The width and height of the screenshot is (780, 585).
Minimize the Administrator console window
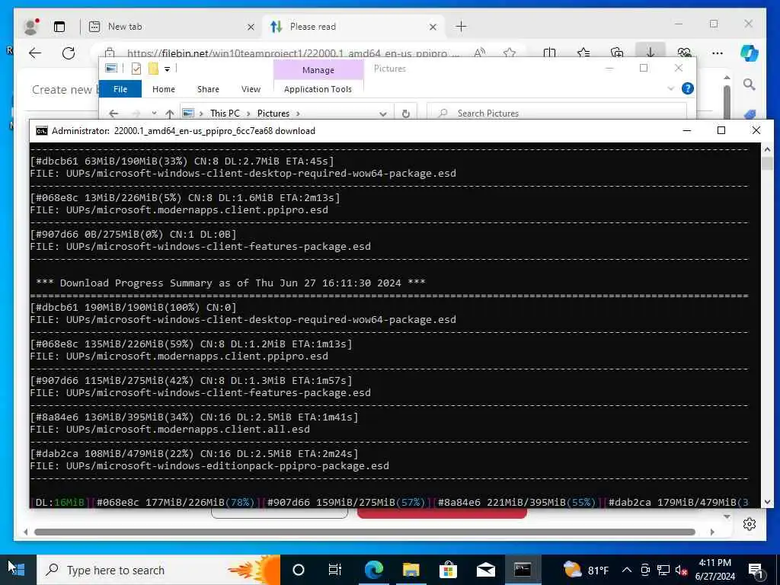pos(687,131)
